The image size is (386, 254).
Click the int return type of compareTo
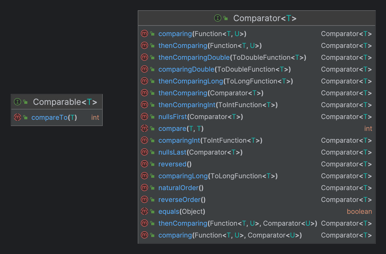tap(95, 117)
